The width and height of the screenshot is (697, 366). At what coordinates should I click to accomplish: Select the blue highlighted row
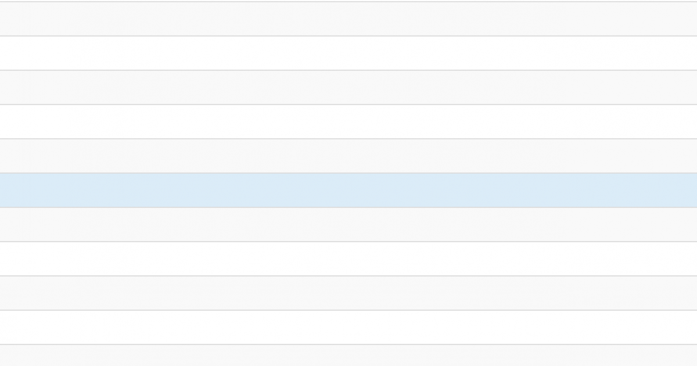pos(348,190)
